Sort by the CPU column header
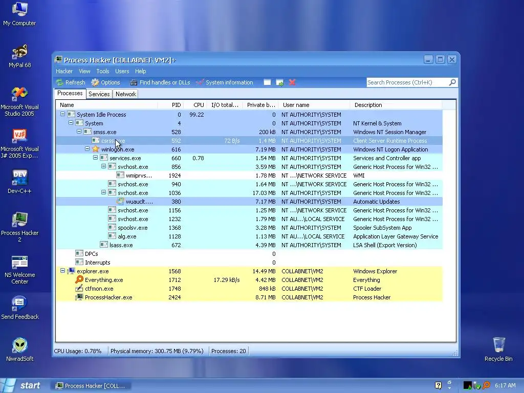 196,105
